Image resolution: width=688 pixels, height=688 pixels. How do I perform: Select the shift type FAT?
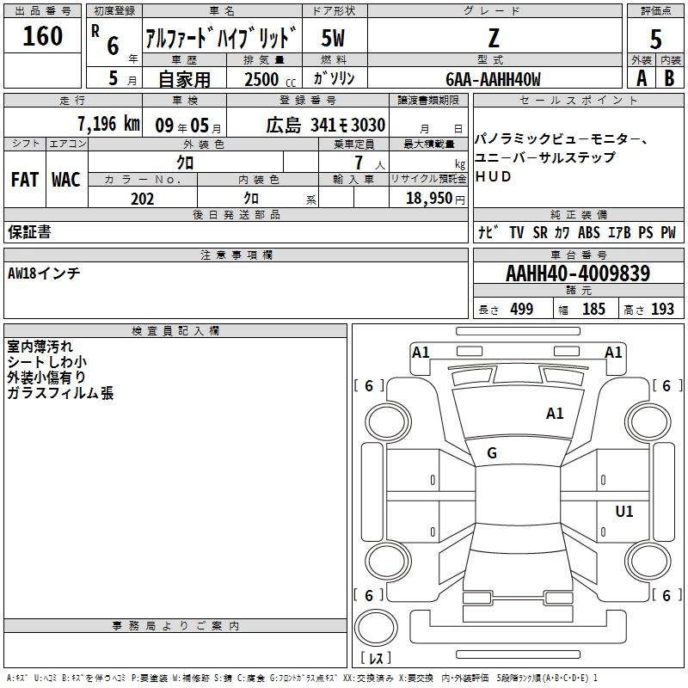25,180
